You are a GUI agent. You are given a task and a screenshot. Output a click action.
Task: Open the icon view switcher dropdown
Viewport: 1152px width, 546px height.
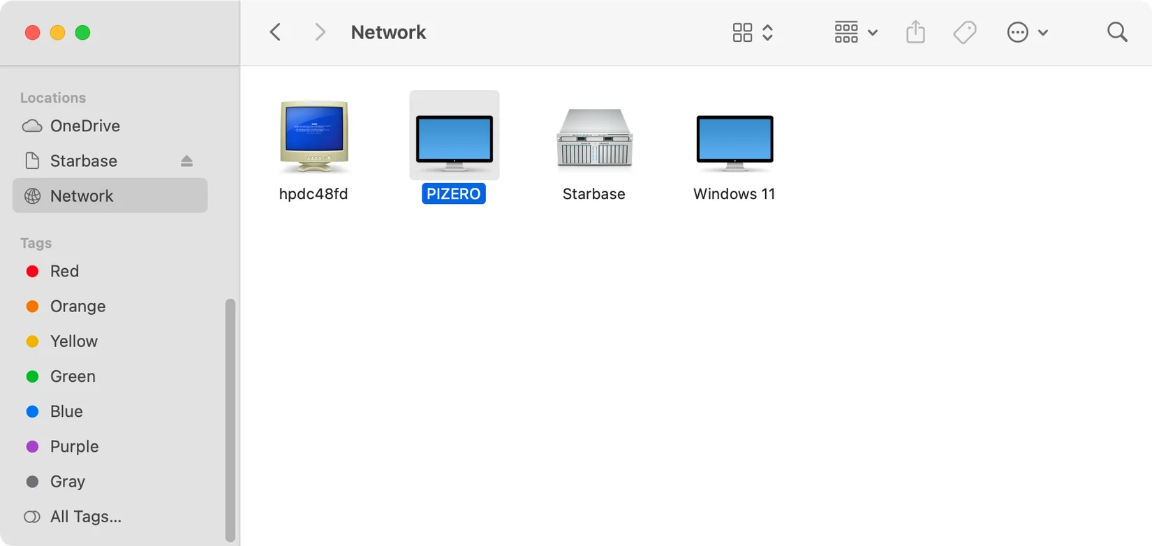coord(752,32)
